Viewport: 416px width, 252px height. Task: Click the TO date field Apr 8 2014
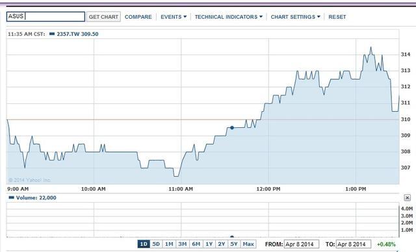click(x=354, y=244)
